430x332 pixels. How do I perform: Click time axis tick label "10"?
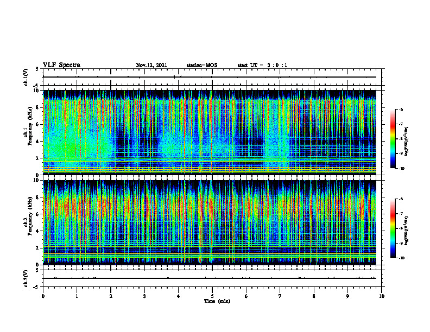pyautogui.click(x=382, y=296)
